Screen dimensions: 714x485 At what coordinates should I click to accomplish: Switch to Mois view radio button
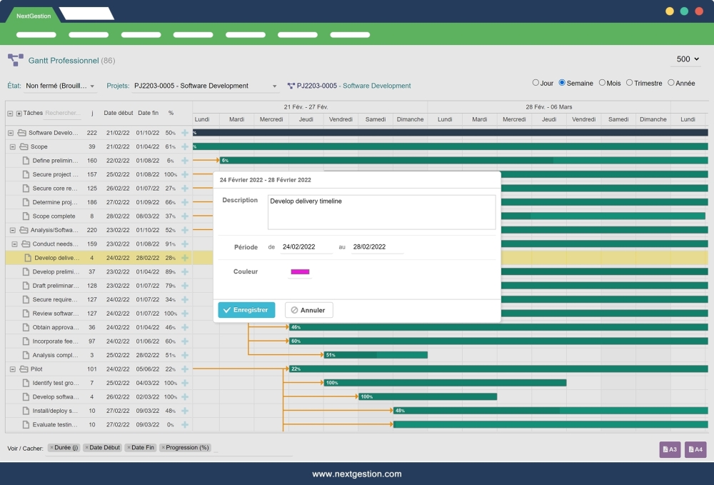(x=600, y=83)
